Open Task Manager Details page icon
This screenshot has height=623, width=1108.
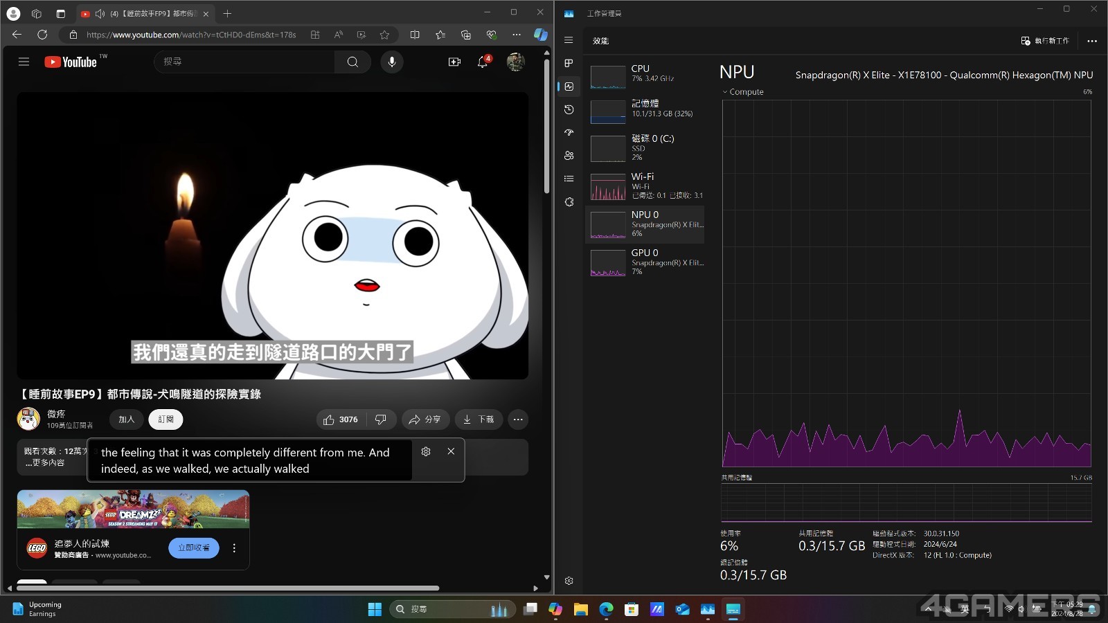[569, 179]
